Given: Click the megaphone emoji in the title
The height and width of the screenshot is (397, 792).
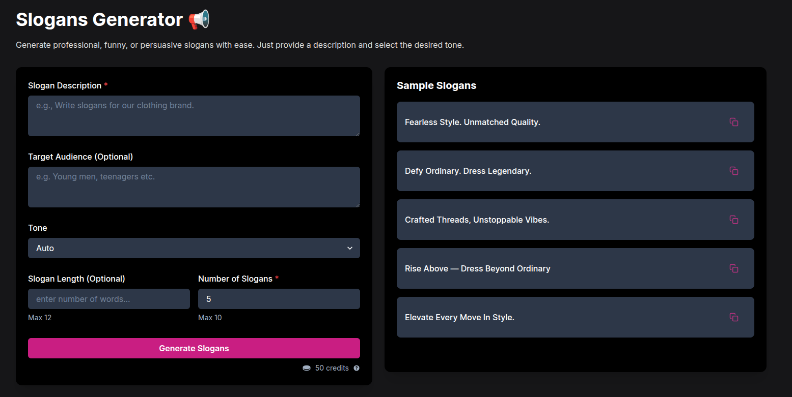Looking at the screenshot, I should pyautogui.click(x=199, y=20).
